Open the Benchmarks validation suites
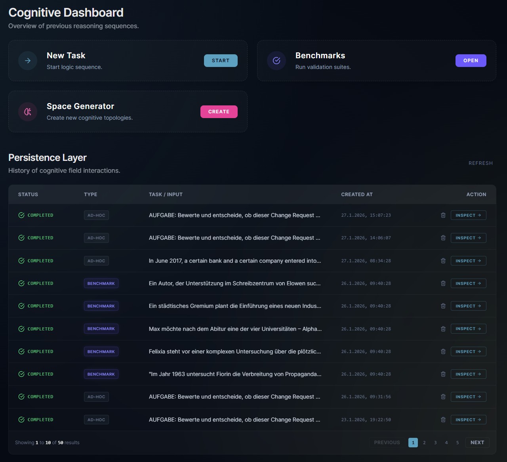 (471, 61)
